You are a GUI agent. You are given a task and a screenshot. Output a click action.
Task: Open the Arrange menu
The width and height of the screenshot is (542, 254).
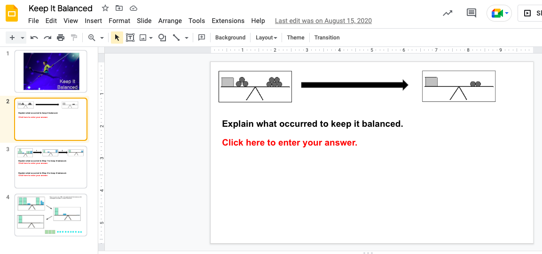point(170,21)
